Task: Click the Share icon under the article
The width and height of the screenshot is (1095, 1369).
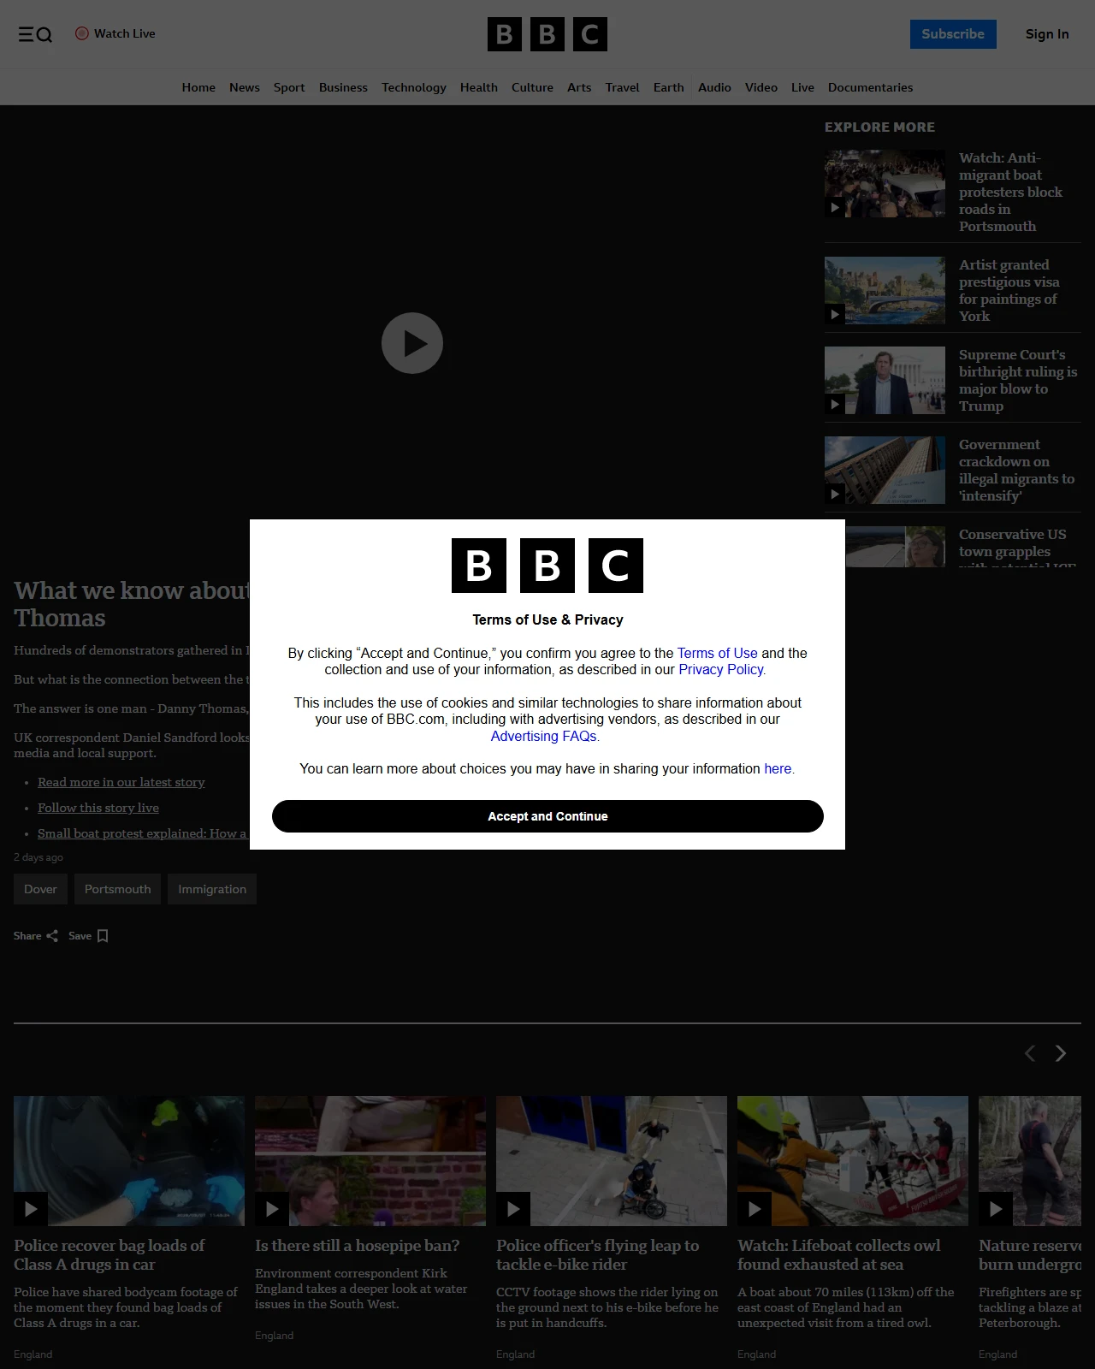Action: point(52,936)
